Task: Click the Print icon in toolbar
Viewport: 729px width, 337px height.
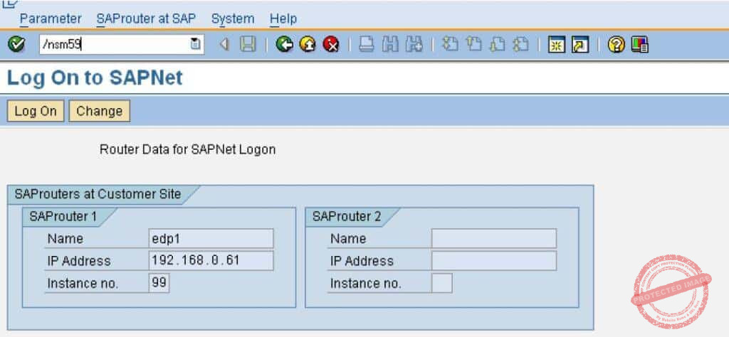Action: point(366,45)
